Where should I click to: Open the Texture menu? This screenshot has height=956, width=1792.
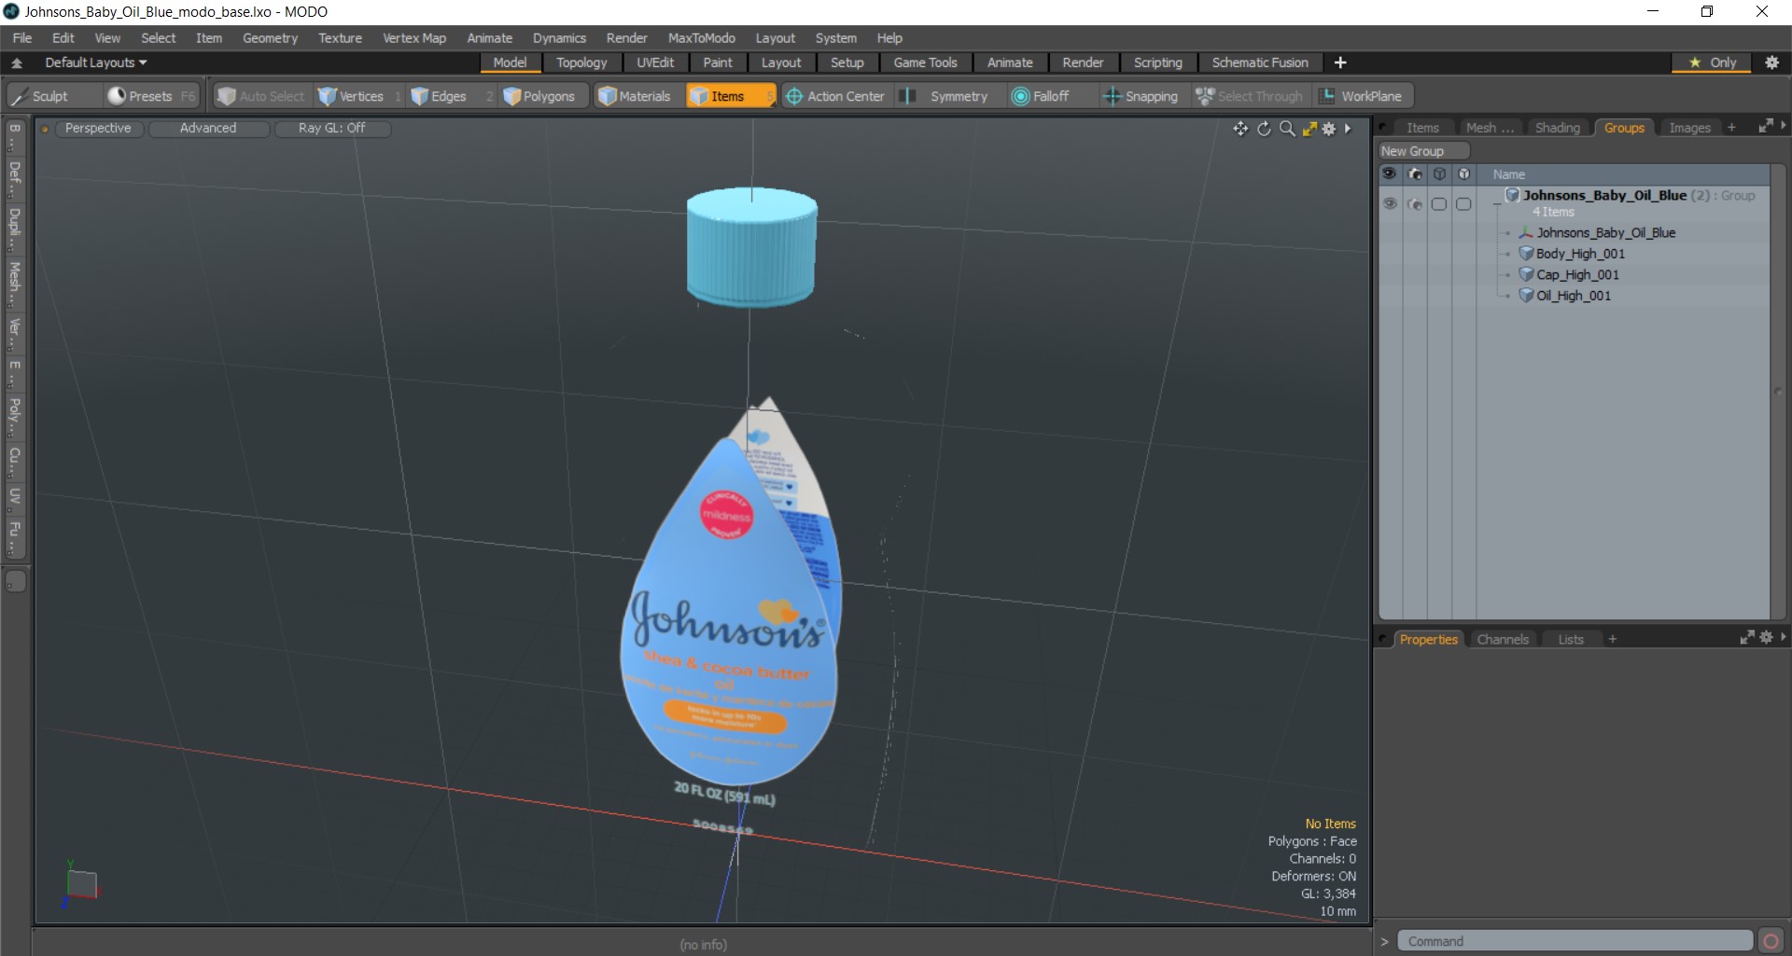[x=340, y=38]
